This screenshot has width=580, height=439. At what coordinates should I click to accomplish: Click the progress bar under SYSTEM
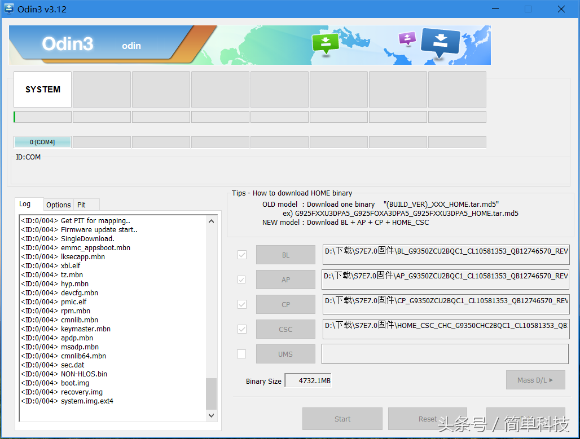[x=42, y=117]
